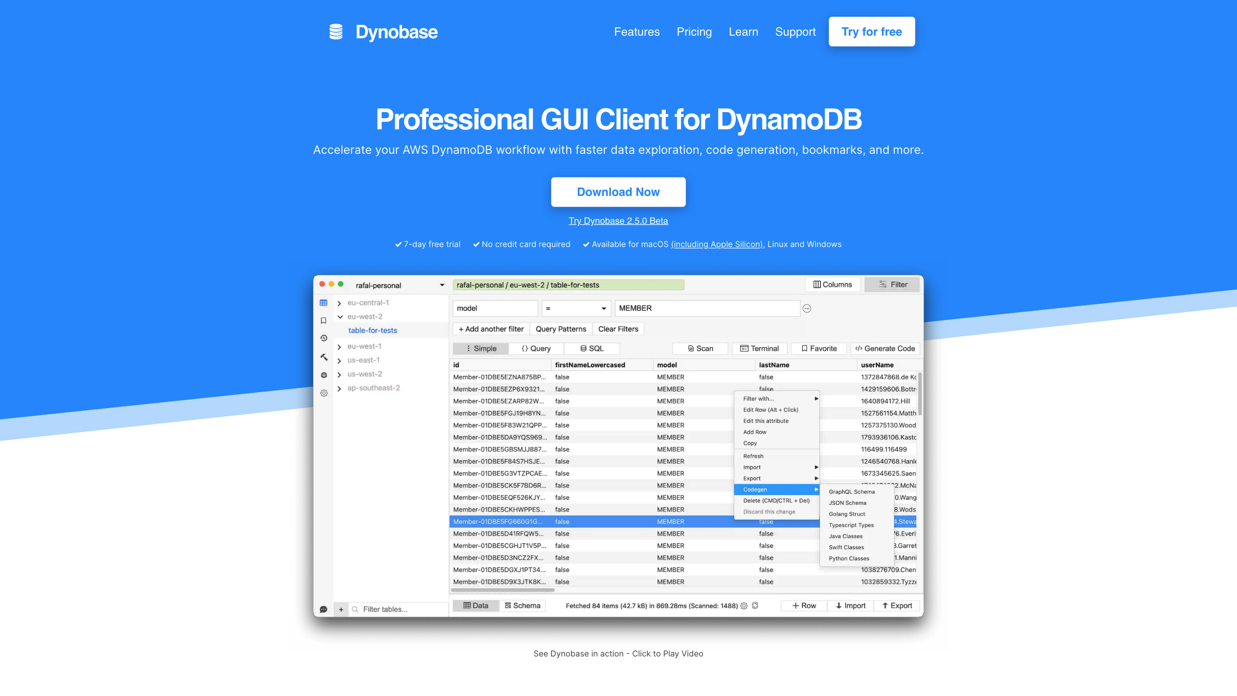The width and height of the screenshot is (1237, 696).
Task: Refresh results using the refresh icon
Action: click(756, 606)
